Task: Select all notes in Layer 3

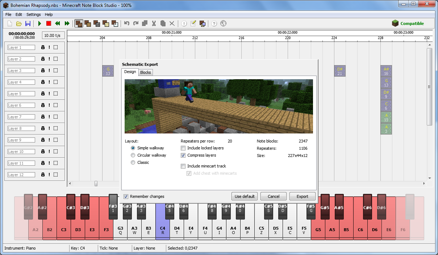Action: coord(55,71)
